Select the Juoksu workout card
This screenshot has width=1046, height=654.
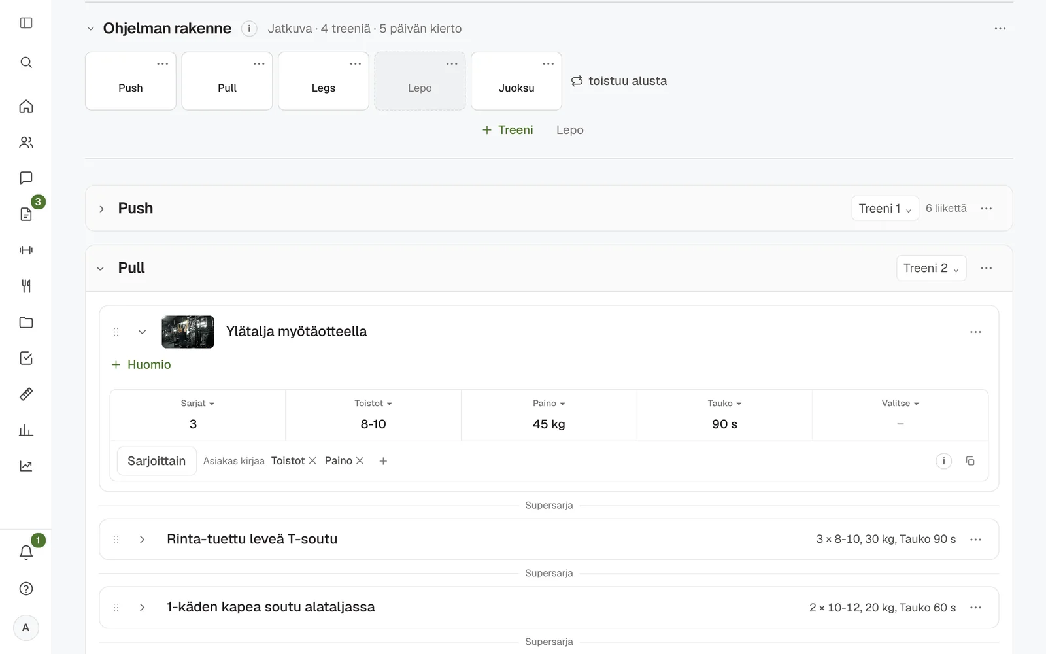click(x=516, y=81)
